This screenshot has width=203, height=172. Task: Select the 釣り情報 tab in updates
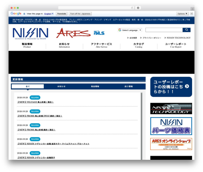[x=129, y=86]
